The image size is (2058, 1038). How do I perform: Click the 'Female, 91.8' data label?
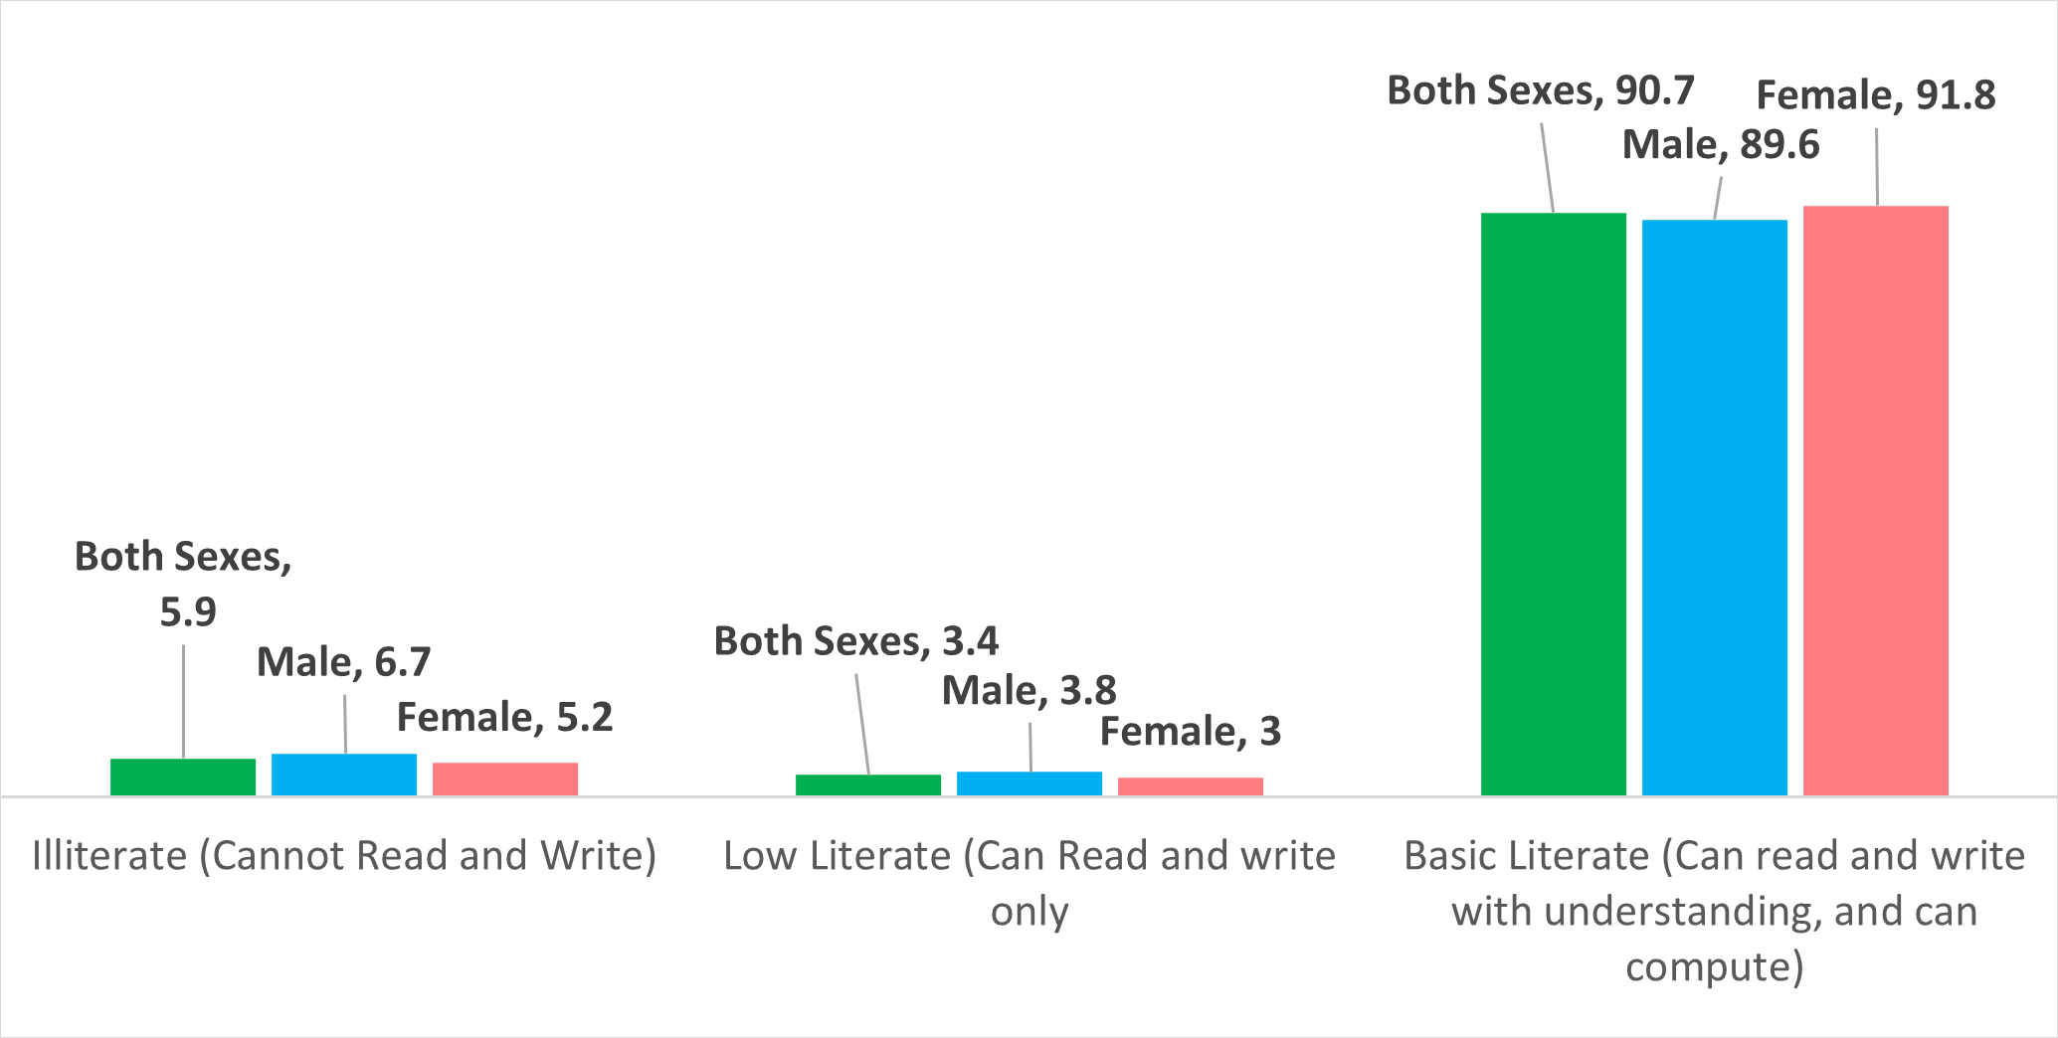coord(1876,95)
